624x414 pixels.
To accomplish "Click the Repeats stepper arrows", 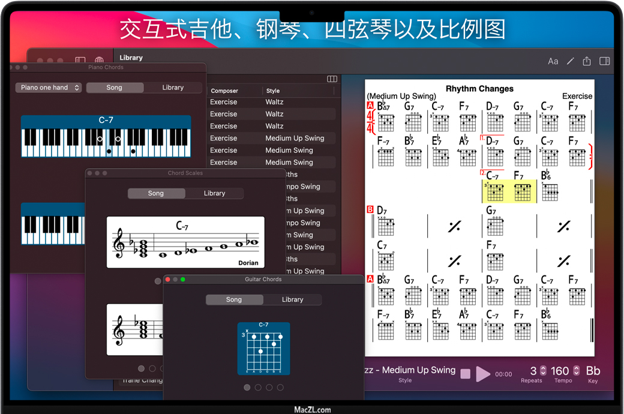I will tap(544, 371).
